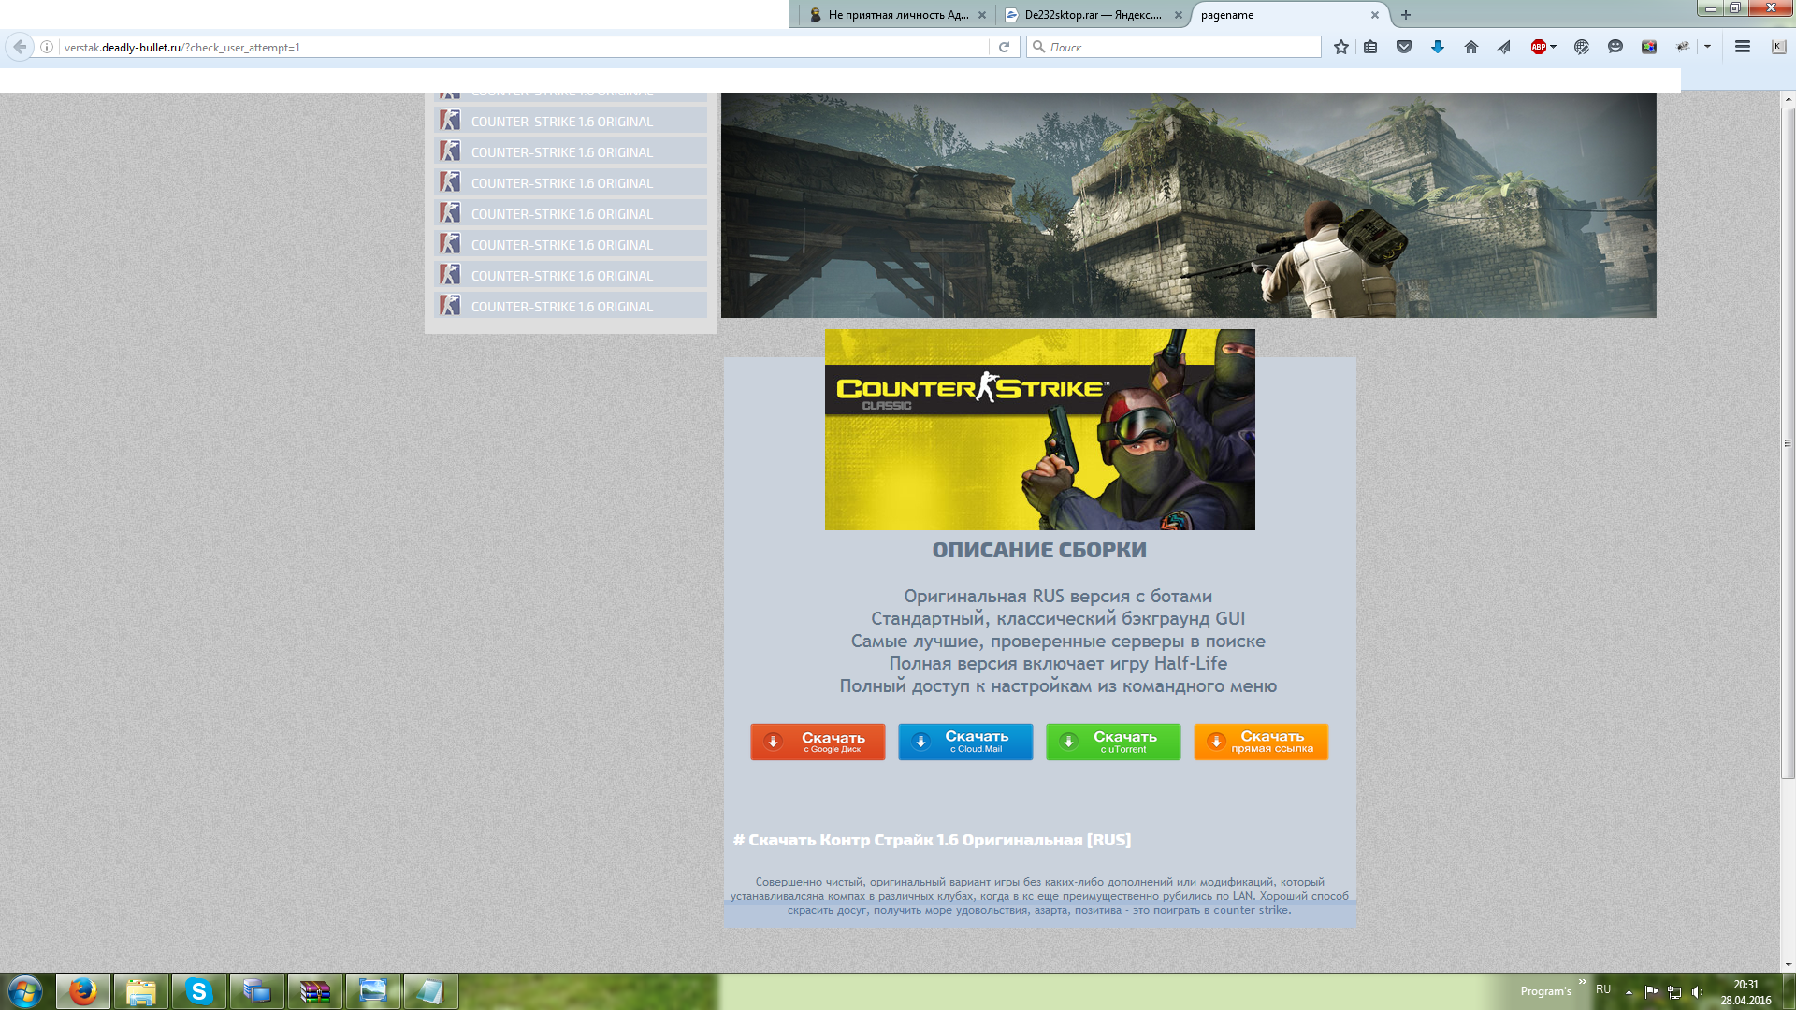Open the smiley chat bubble icon

(1615, 47)
